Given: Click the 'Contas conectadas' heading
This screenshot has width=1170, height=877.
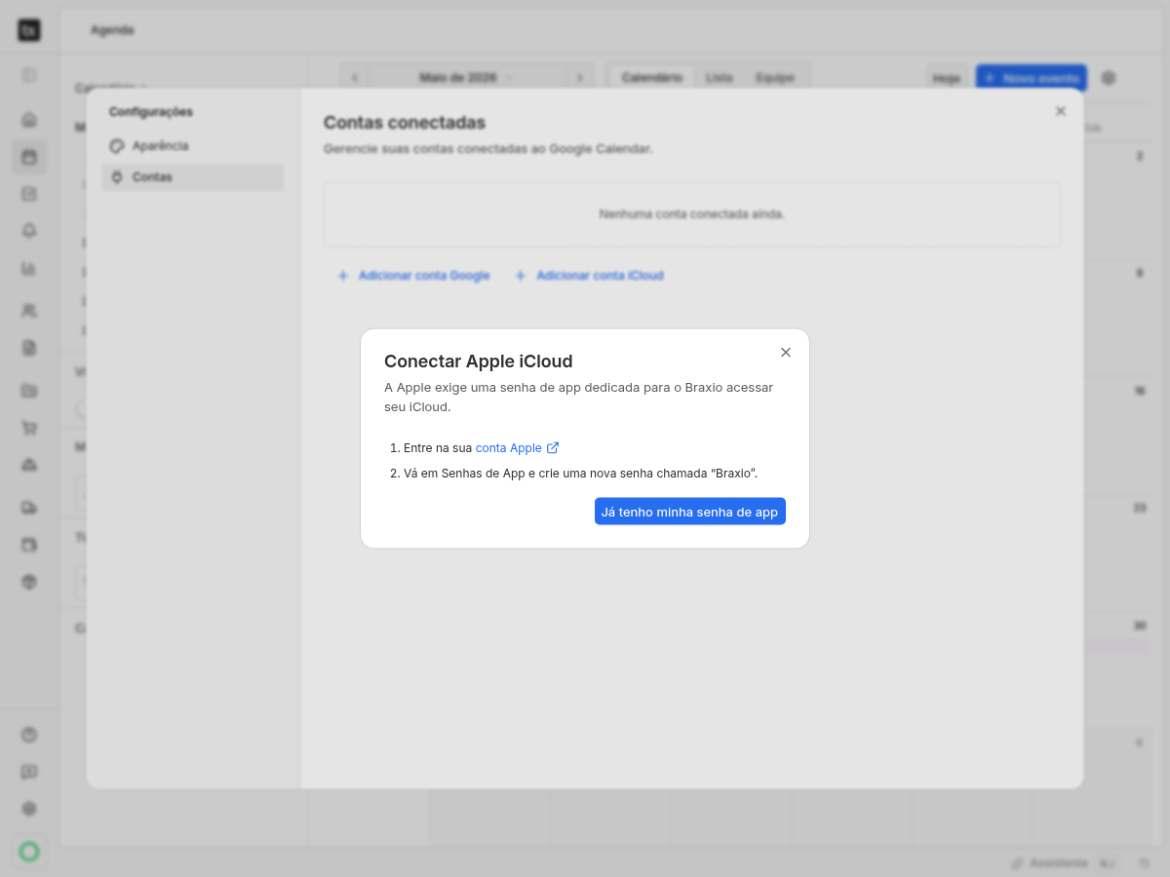Looking at the screenshot, I should [405, 123].
